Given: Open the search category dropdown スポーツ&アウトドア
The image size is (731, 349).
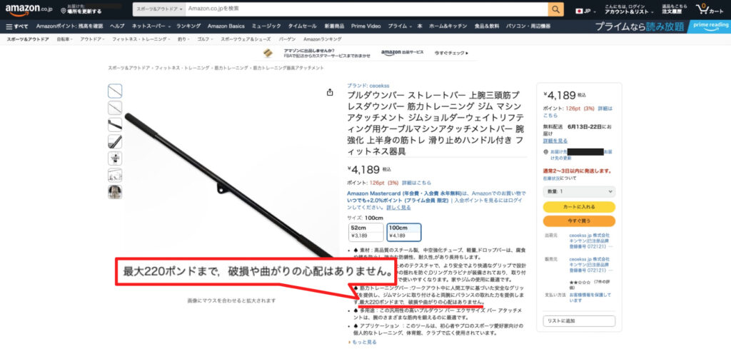Looking at the screenshot, I should tap(160, 9).
